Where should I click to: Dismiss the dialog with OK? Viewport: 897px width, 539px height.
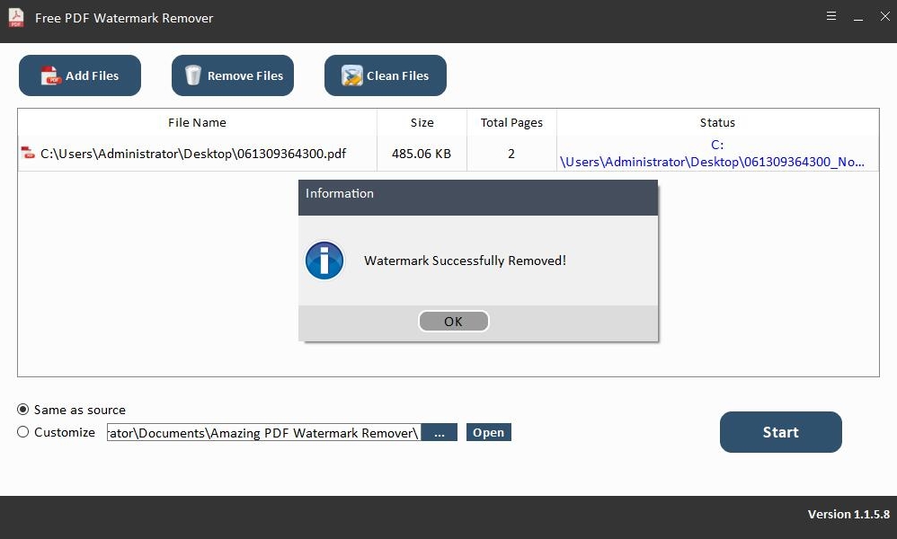[453, 321]
